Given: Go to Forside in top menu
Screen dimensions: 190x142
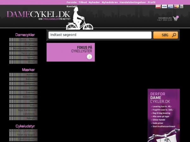Looking at the screenshot, I should (72, 2).
